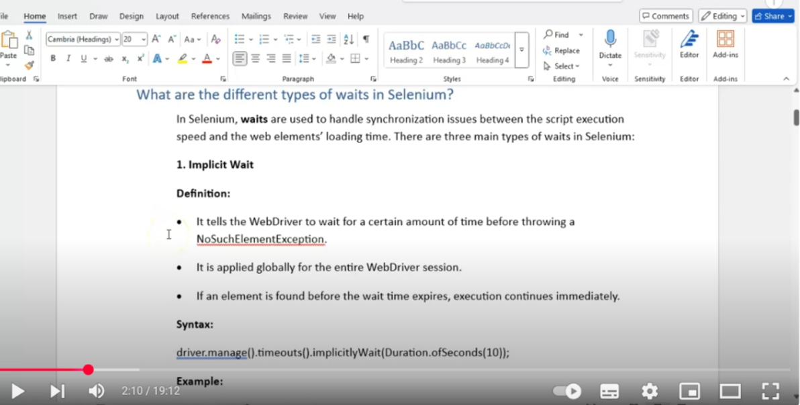Click Find in the Editing group

[x=557, y=35]
